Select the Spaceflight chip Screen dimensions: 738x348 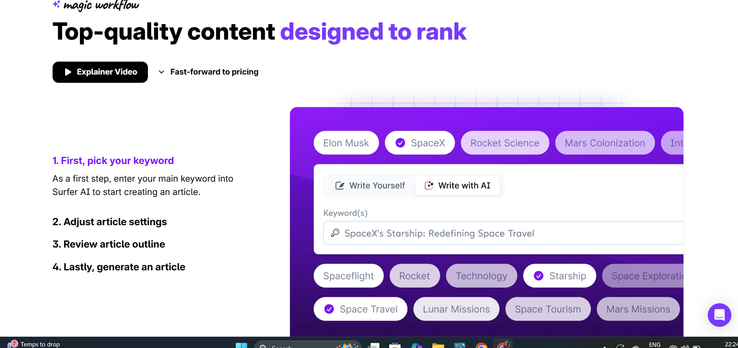point(348,276)
